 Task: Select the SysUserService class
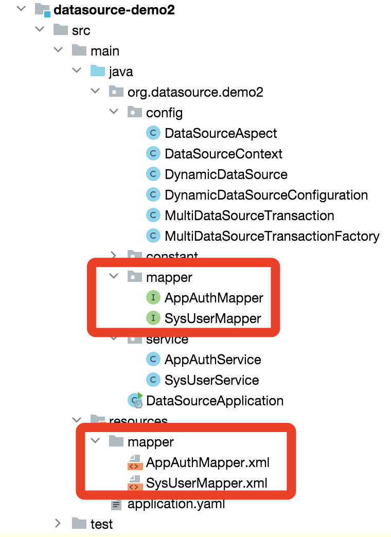point(211,380)
